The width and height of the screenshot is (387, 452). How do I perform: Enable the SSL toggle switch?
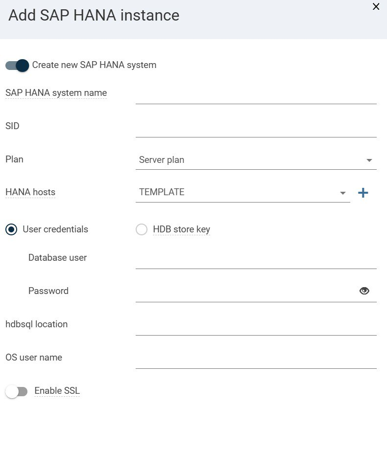pos(17,392)
